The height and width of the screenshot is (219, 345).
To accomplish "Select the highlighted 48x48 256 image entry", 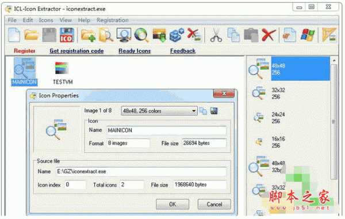I will pyautogui.click(x=289, y=69).
